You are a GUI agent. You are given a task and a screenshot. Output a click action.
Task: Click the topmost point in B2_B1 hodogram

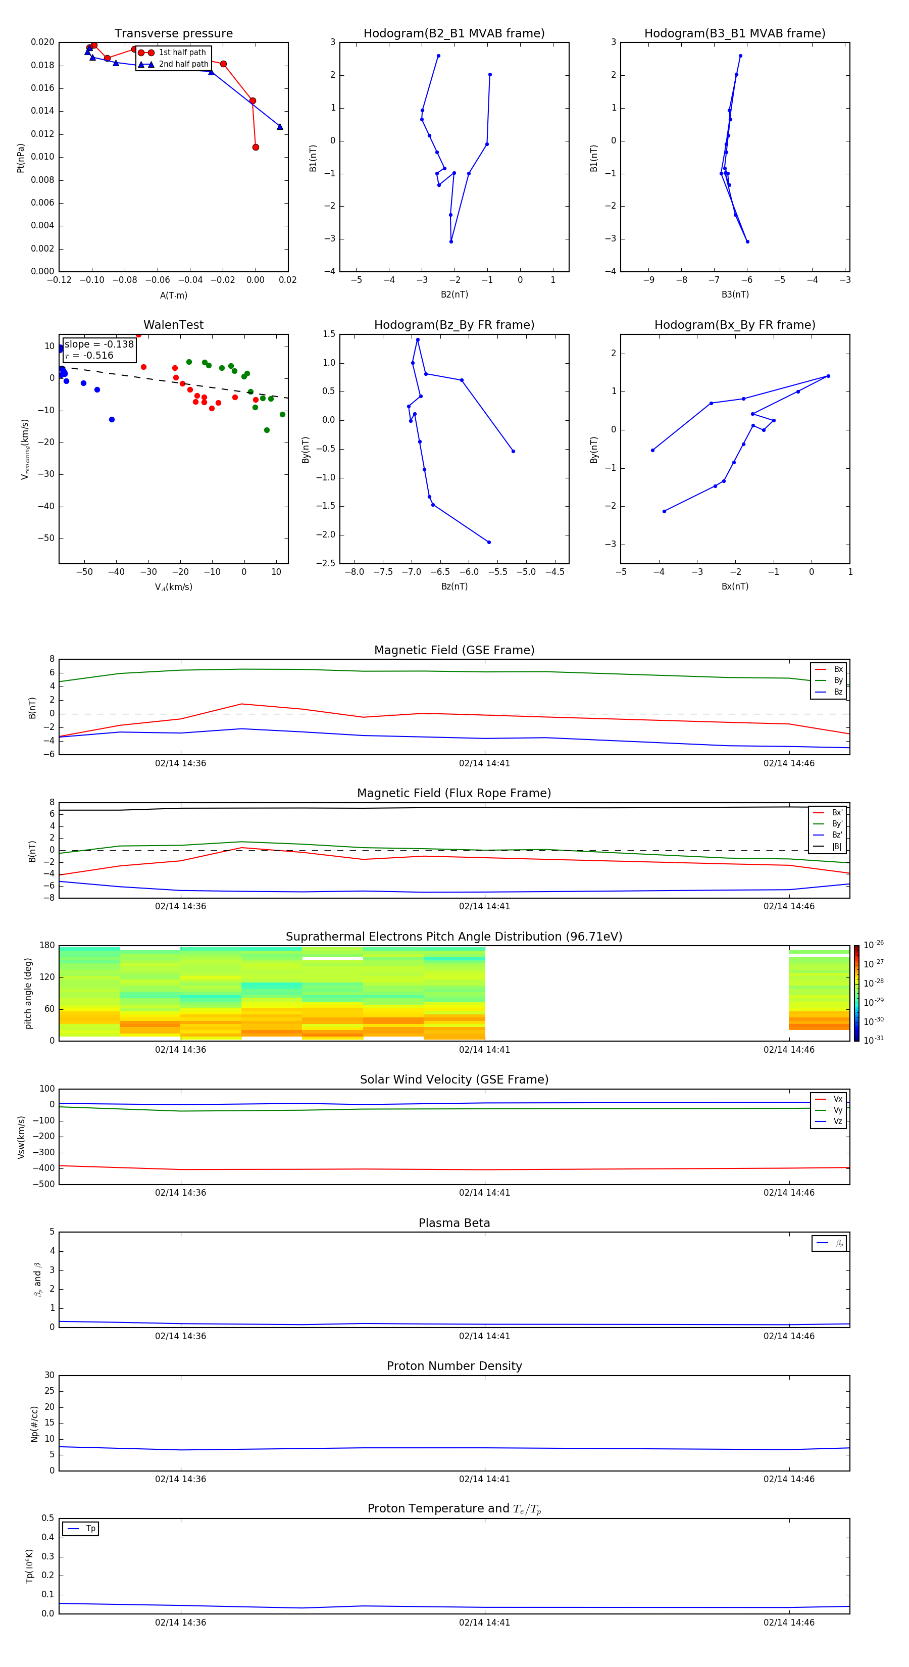[438, 56]
